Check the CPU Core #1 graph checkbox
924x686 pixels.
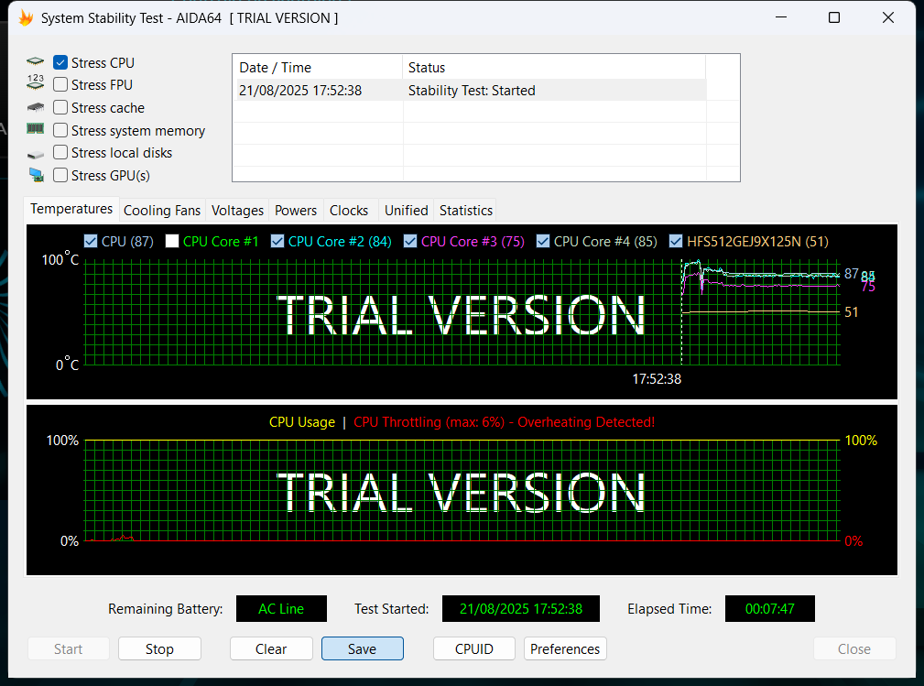coord(172,241)
